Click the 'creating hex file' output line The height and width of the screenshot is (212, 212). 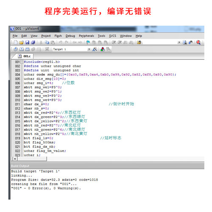44,184
